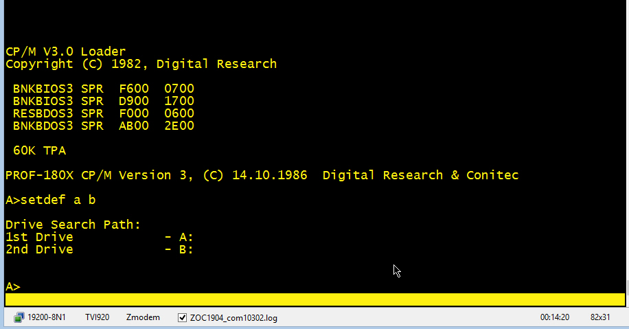Viewport: 629px width, 329px height.
Task: Click the 'CP/M V3.0 Loader' text line
Action: coord(65,52)
